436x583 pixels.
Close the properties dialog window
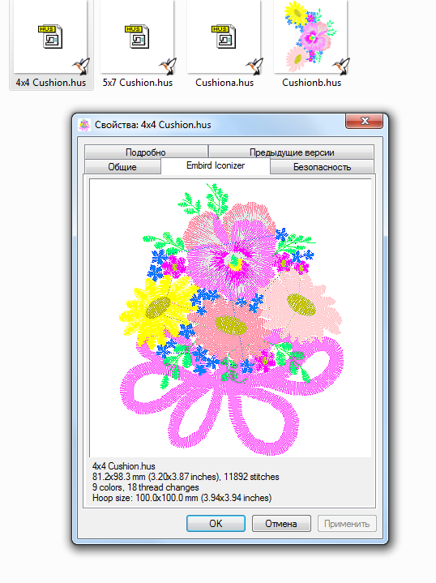[364, 121]
